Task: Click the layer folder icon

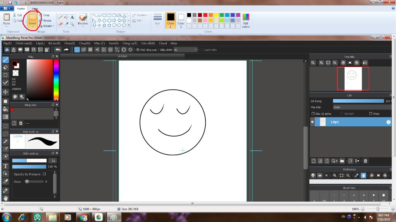Action: (342, 161)
